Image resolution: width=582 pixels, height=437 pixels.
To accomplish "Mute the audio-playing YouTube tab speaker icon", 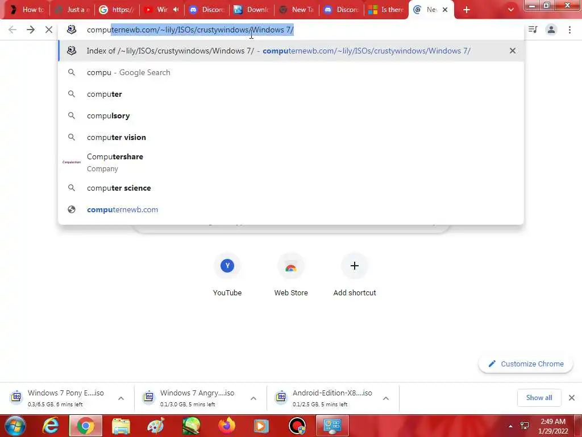I will tap(176, 10).
